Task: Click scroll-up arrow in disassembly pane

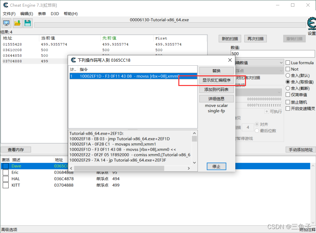Action: coord(194,133)
